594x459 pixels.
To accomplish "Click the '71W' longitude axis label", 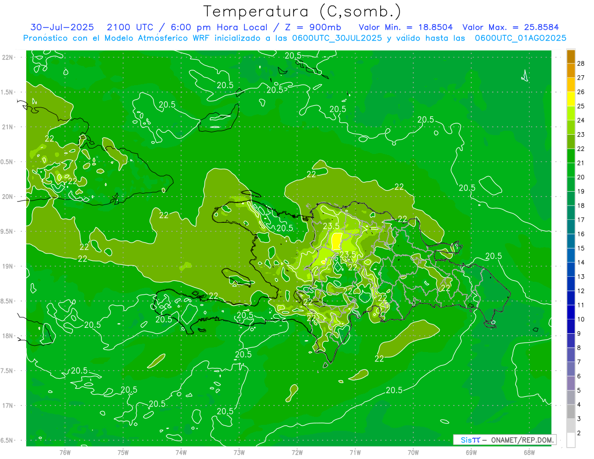I will [x=355, y=453].
